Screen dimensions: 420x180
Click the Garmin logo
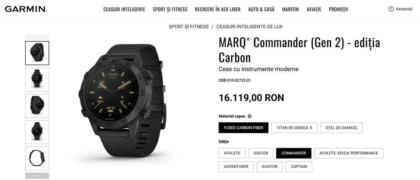tap(26, 9)
